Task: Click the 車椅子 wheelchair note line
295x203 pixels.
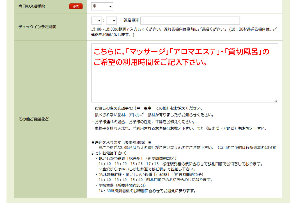Action: coord(179,128)
